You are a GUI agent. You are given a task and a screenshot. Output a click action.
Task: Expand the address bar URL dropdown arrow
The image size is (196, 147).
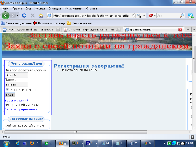click(144, 16)
